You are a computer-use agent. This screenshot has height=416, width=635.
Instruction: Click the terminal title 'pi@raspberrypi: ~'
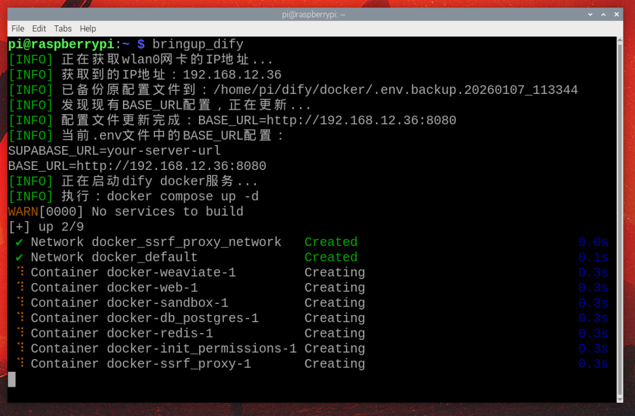[314, 15]
